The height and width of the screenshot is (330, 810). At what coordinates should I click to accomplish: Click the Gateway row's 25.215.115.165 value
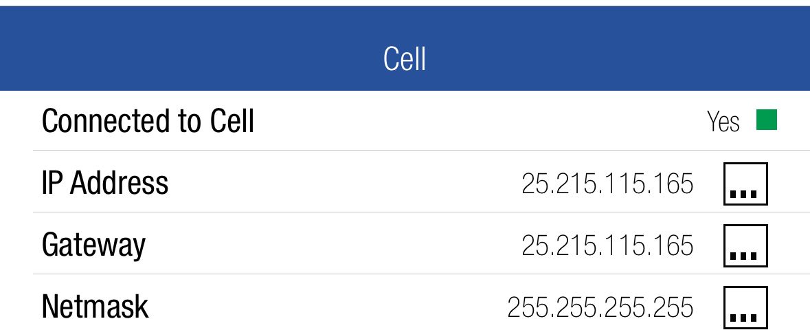click(607, 245)
